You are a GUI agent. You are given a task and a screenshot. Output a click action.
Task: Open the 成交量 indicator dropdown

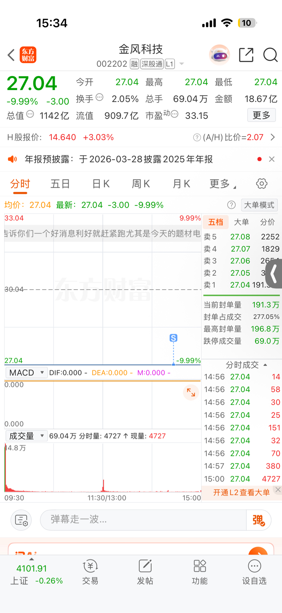click(x=26, y=436)
